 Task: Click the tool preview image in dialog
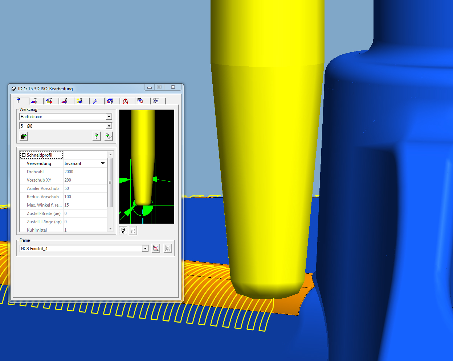click(x=147, y=167)
